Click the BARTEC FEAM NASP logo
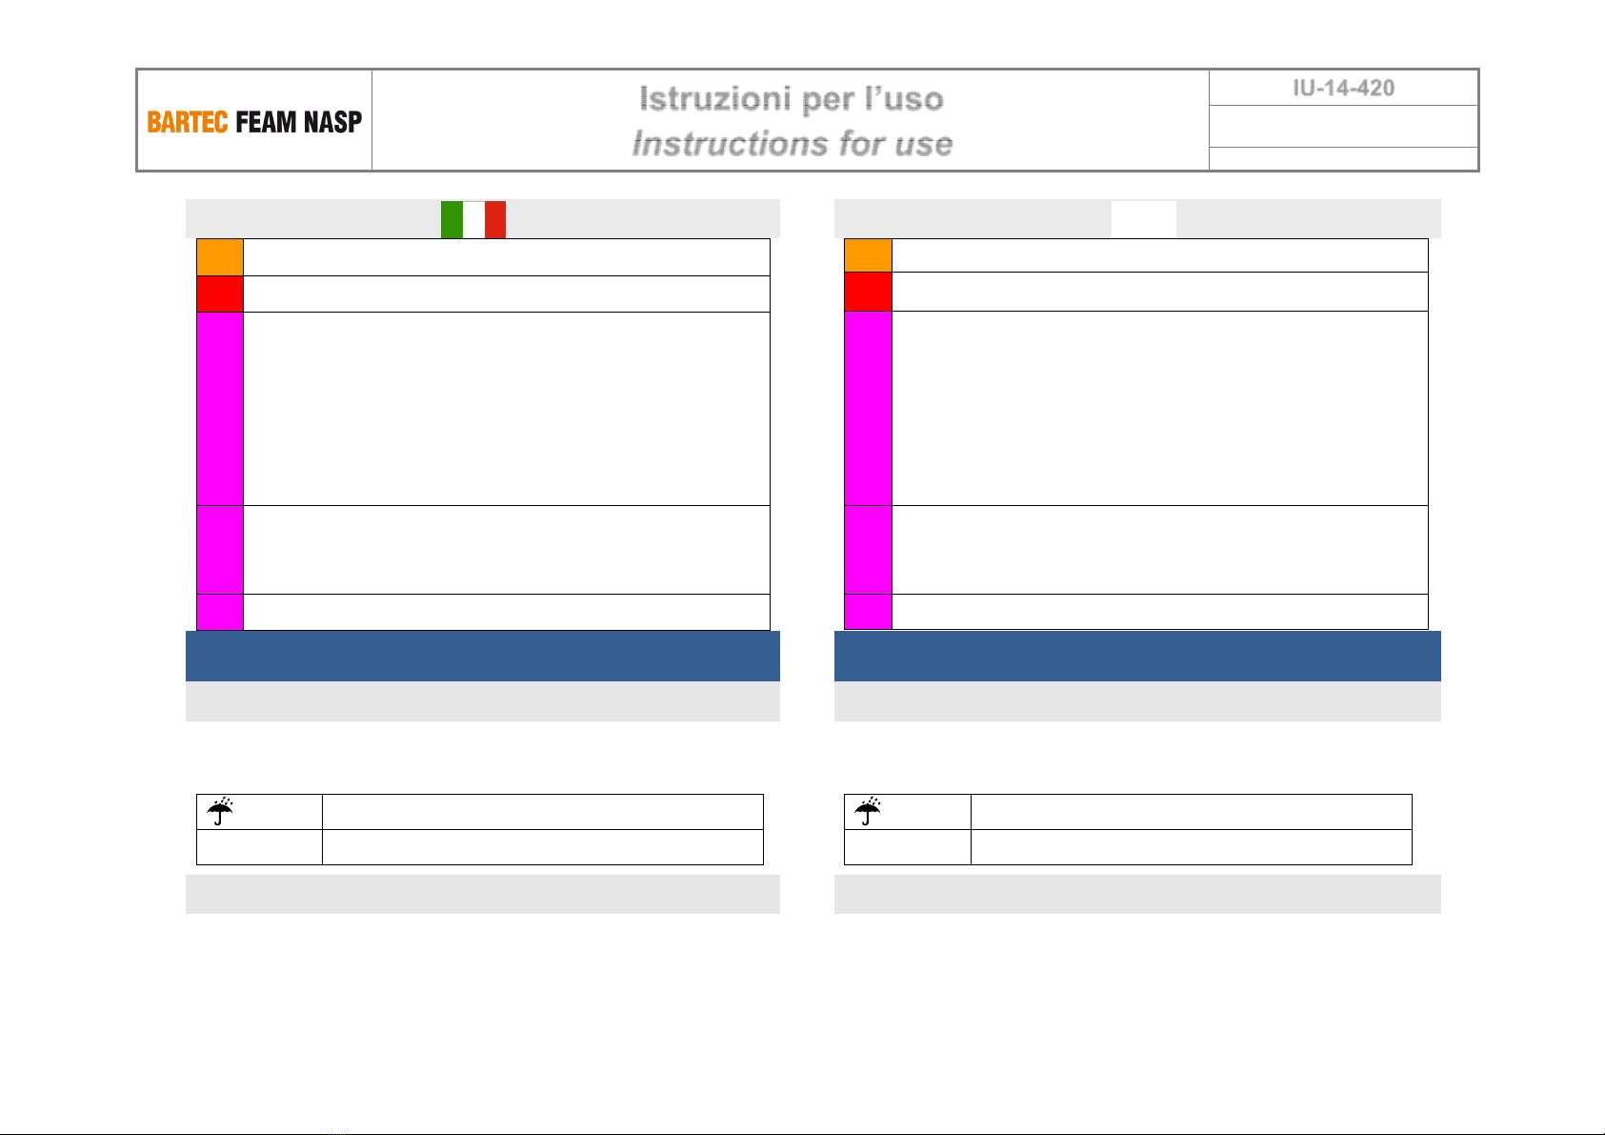The width and height of the screenshot is (1605, 1135). [x=254, y=122]
